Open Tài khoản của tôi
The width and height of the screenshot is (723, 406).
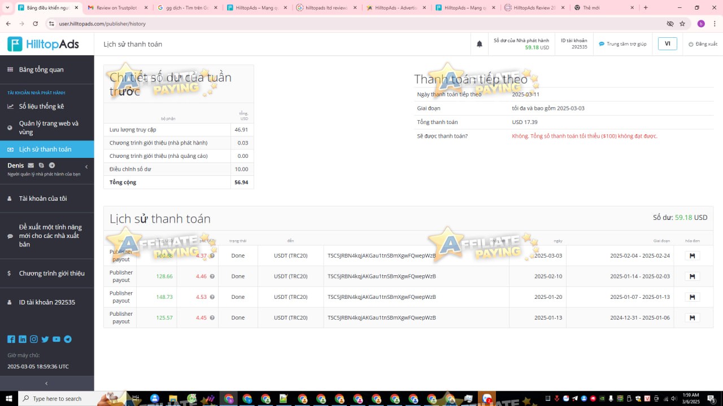click(x=43, y=198)
